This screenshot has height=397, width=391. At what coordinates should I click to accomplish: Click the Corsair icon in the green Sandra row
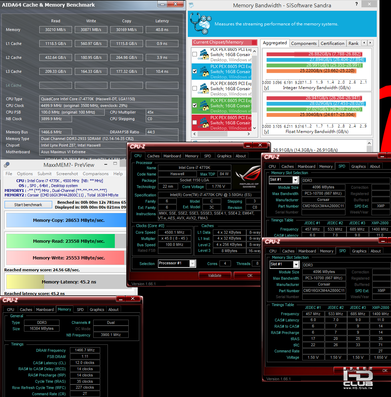[204, 106]
